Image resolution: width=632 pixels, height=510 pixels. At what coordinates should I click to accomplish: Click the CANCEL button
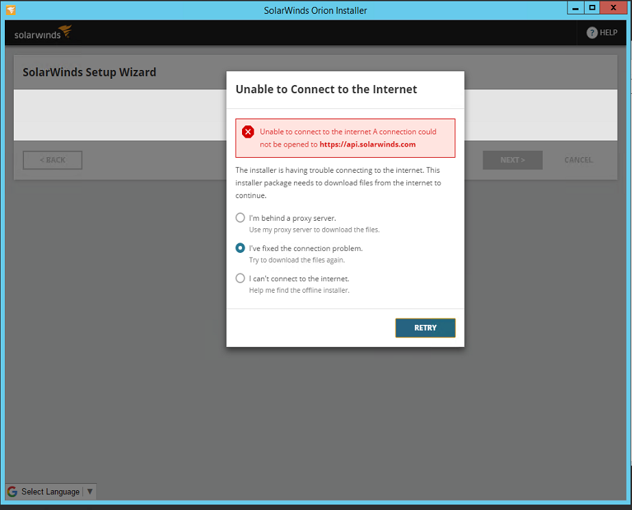click(579, 160)
